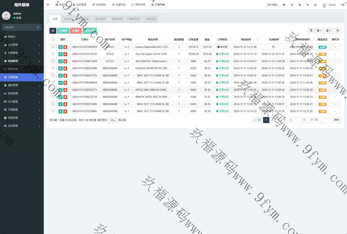Image resolution: width=347 pixels, height=234 pixels.
Task: Select checkbox for order UB24111111231239965
Action: pyautogui.click(x=53, y=111)
